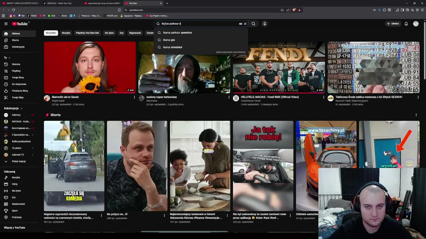Image resolution: width=426 pixels, height=239 pixels.
Task: Open Historia in the sidebar
Action: pos(19,64)
